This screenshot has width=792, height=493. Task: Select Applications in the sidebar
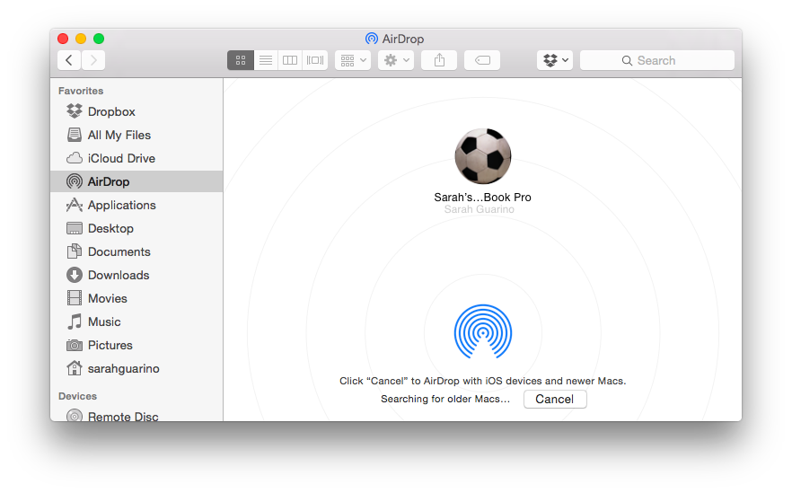click(x=121, y=205)
